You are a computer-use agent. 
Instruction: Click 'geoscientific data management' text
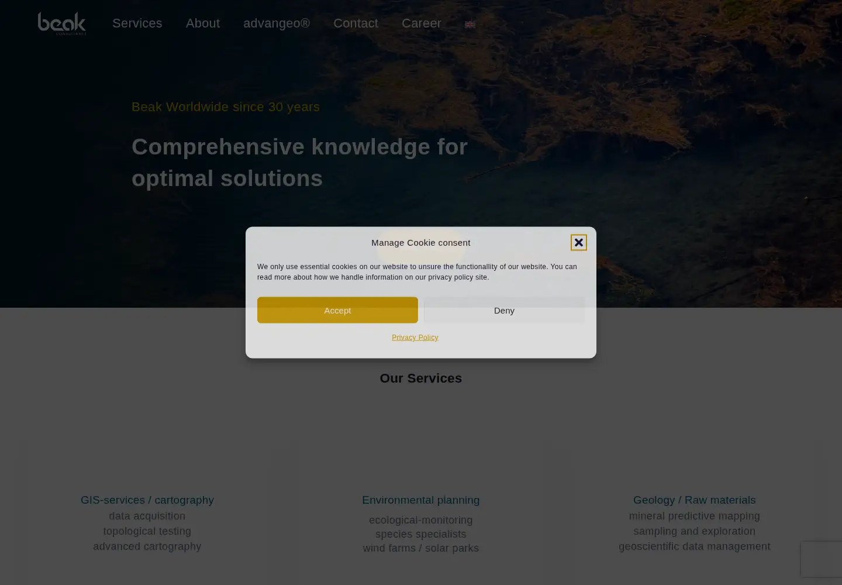click(695, 546)
